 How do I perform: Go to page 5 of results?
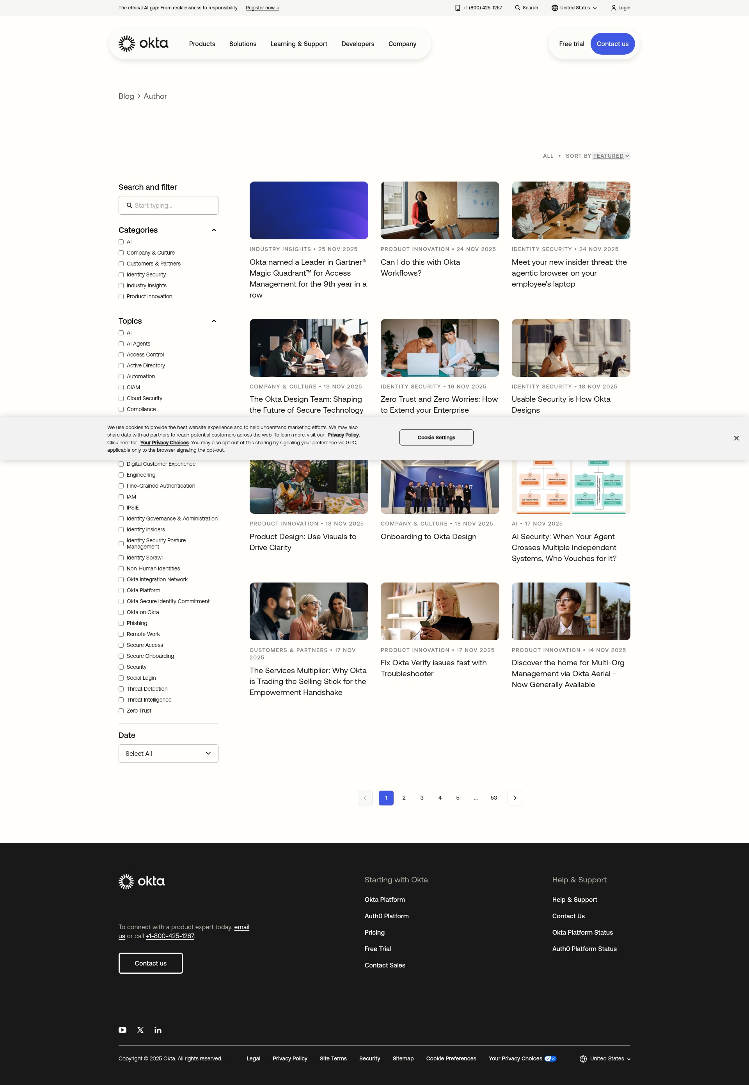(458, 798)
